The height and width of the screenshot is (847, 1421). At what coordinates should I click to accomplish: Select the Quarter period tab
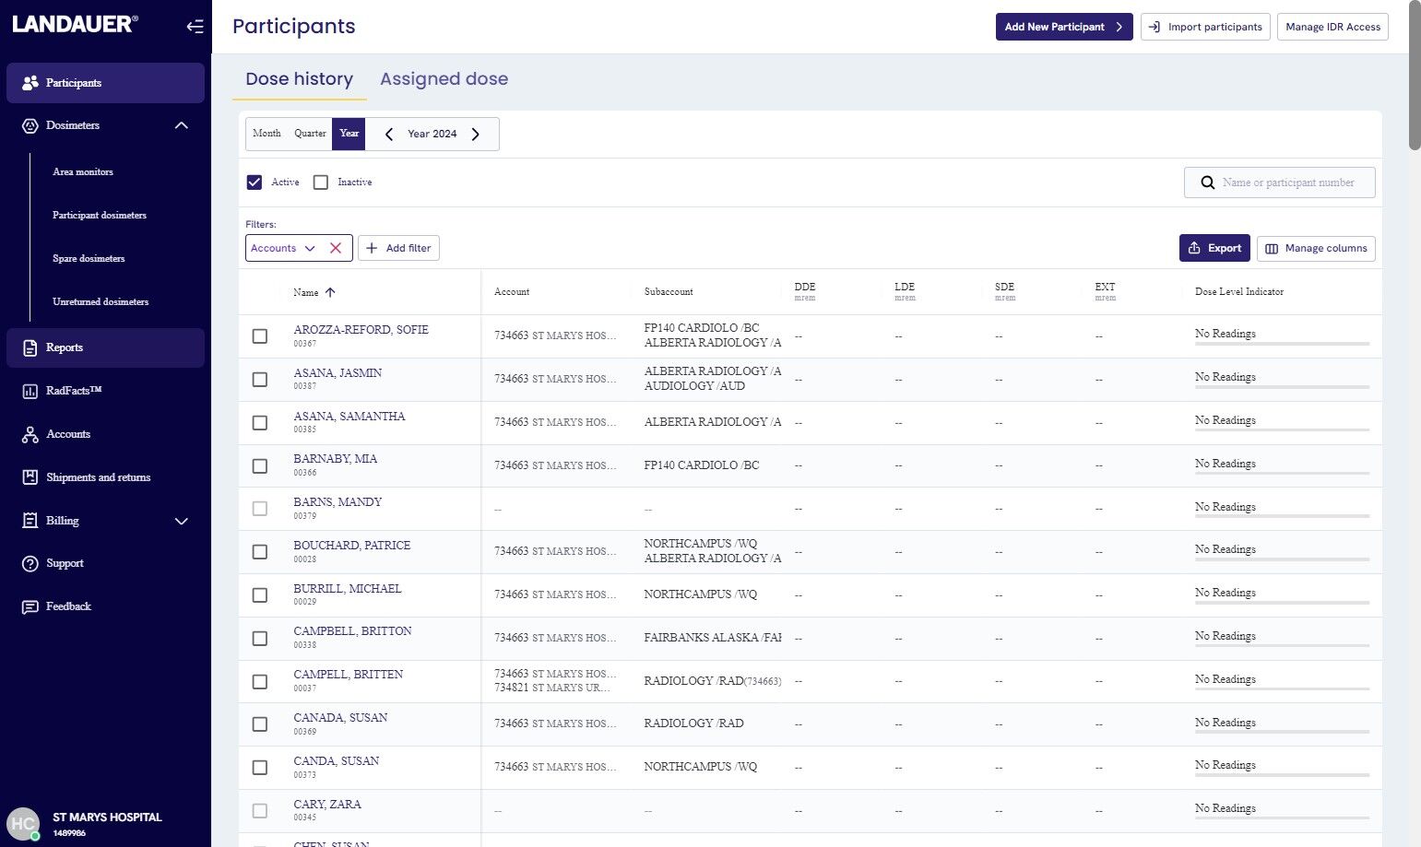point(310,134)
